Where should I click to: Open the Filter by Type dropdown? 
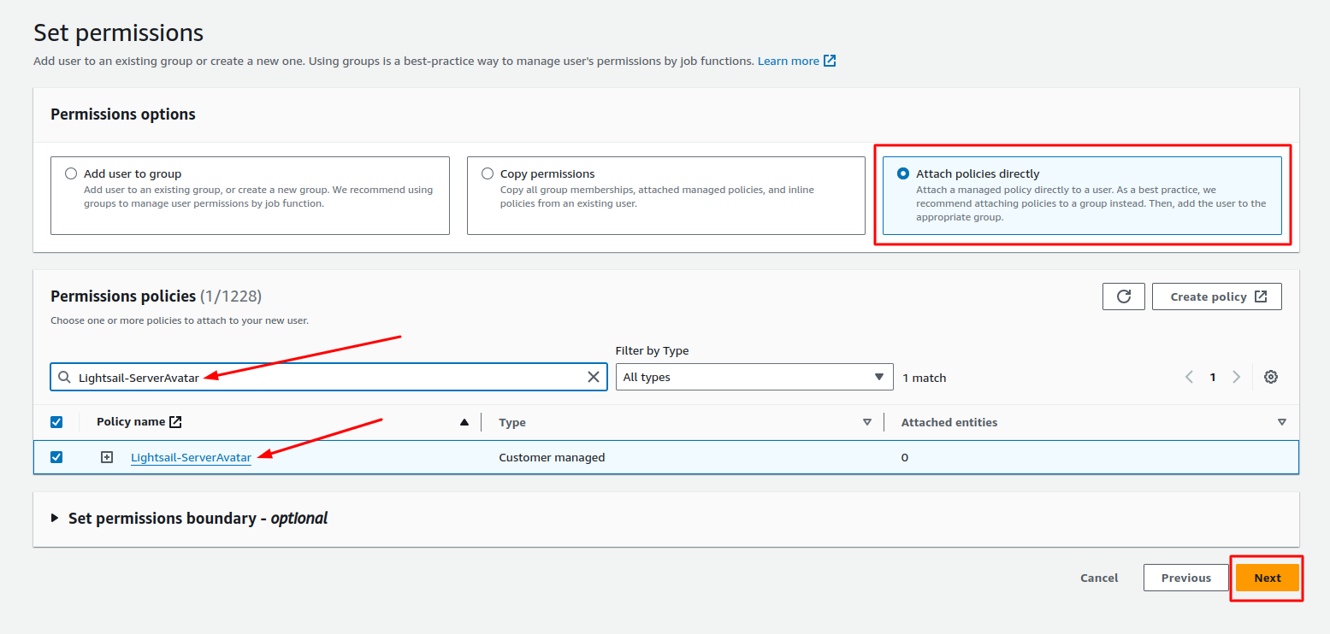click(x=754, y=377)
